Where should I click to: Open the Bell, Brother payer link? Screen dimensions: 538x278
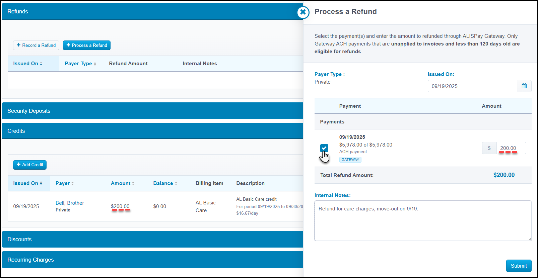[70, 203]
